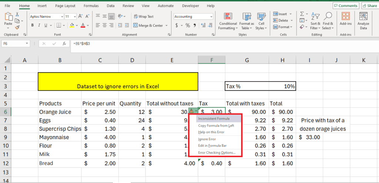
Task: Select Ignore Error from context menu
Action: pyautogui.click(x=207, y=139)
